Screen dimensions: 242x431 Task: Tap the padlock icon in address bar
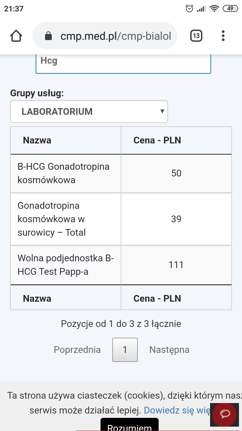[x=48, y=36]
